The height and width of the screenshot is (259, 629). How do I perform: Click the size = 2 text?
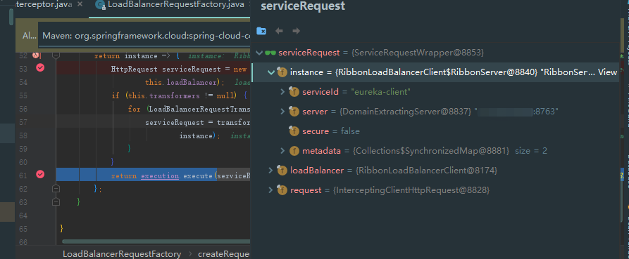tap(531, 151)
